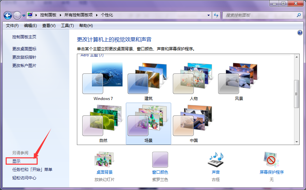The width and height of the screenshot is (306, 190).
Task: Open the 显示 link in sidebar
Action: [x=16, y=161]
